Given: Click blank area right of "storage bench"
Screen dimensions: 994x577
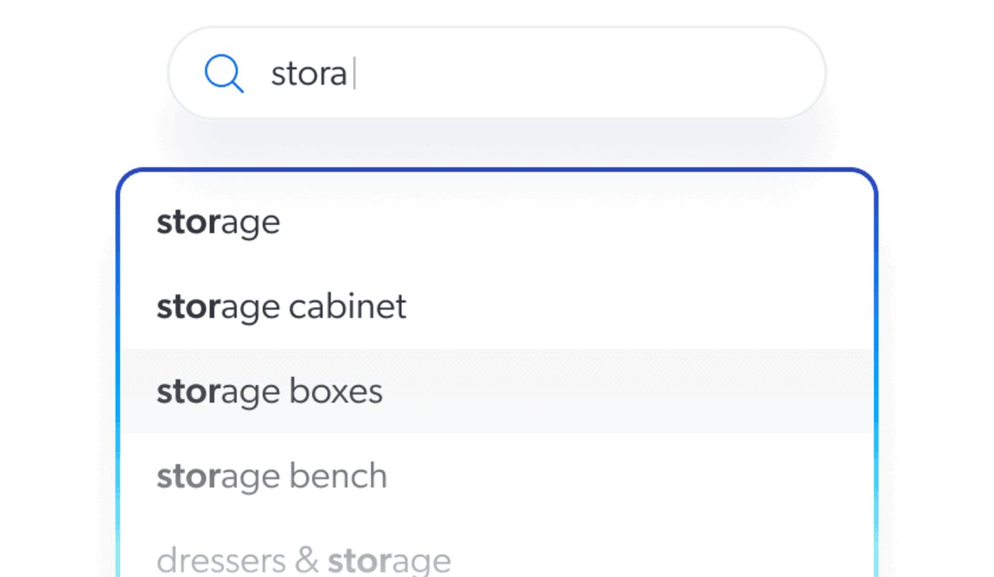Looking at the screenshot, I should (x=621, y=477).
